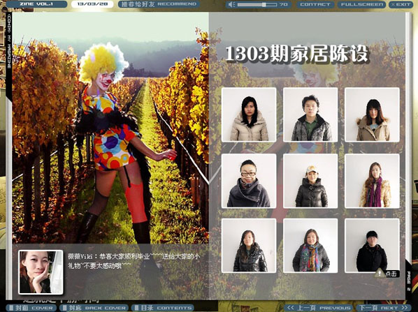The height and width of the screenshot is (312, 418).
Task: Open portrait of person wearing a cap
Action: 310,181
